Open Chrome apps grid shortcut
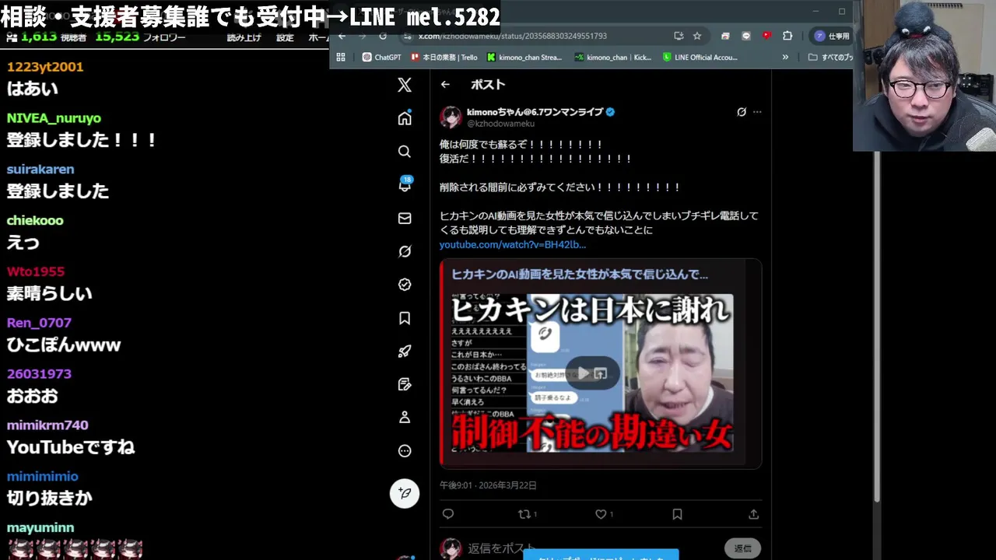Viewport: 996px width, 560px height. pyautogui.click(x=341, y=57)
